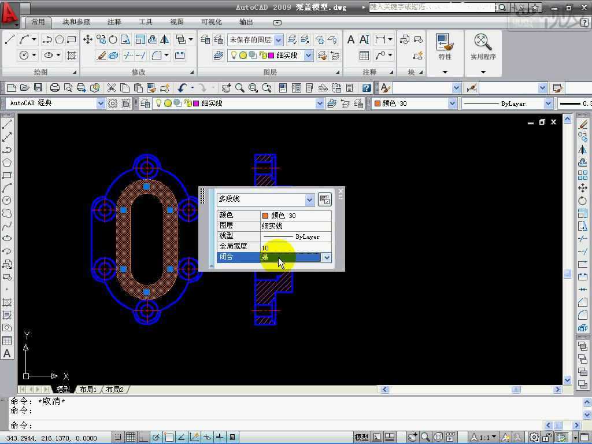This screenshot has width=592, height=444.
Task: Select the Offset tool in ribbon Modify panel
Action: 153,39
